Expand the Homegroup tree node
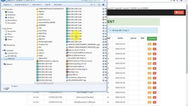Viewport: 188px width, 106px height. (x=3, y=45)
